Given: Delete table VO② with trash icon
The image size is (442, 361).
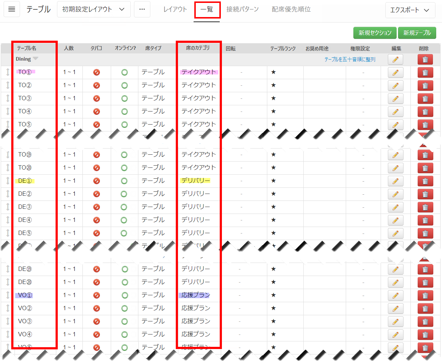Looking at the screenshot, I should point(425,309).
